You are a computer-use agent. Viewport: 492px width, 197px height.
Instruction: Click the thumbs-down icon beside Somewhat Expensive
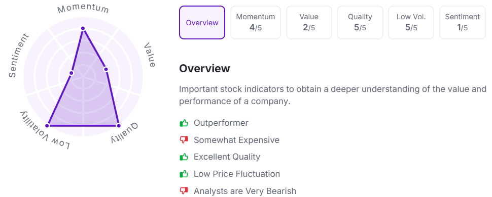[184, 140]
